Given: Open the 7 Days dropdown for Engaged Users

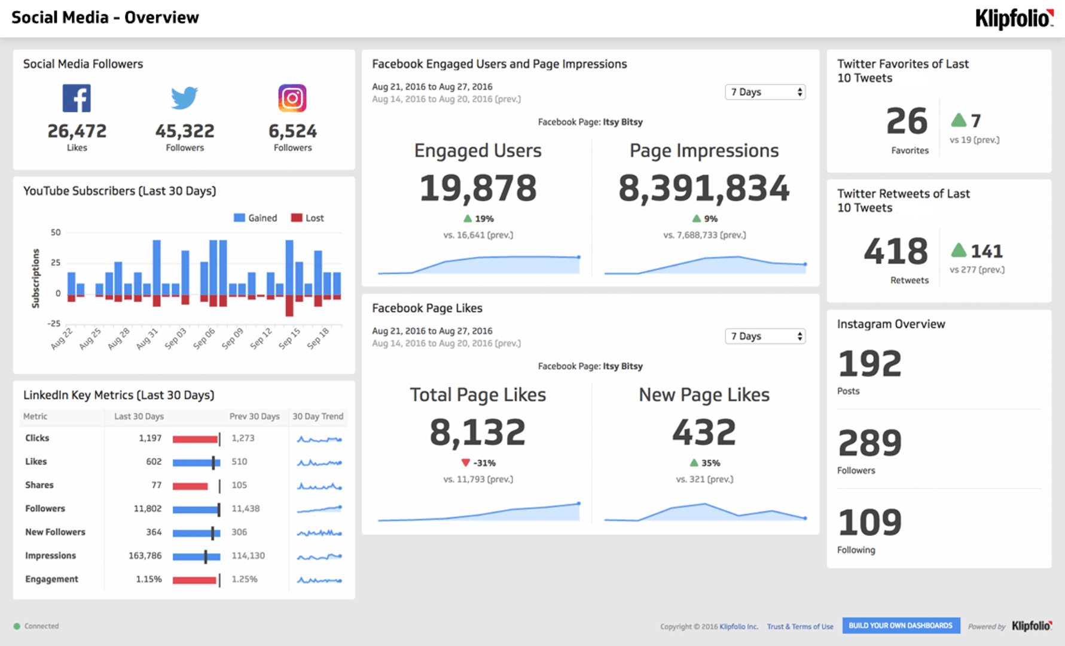Looking at the screenshot, I should click(x=765, y=92).
